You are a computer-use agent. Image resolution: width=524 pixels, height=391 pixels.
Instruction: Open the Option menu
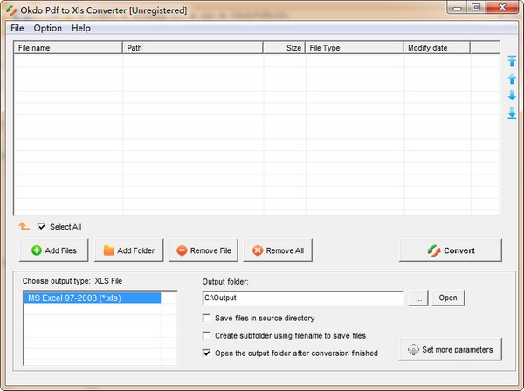tap(48, 28)
